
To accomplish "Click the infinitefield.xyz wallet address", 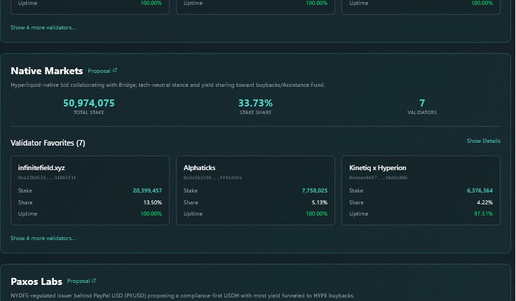I will pos(47,178).
